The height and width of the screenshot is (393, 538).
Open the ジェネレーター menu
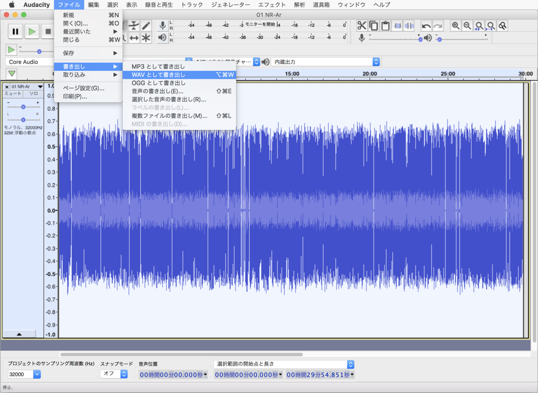tap(231, 5)
